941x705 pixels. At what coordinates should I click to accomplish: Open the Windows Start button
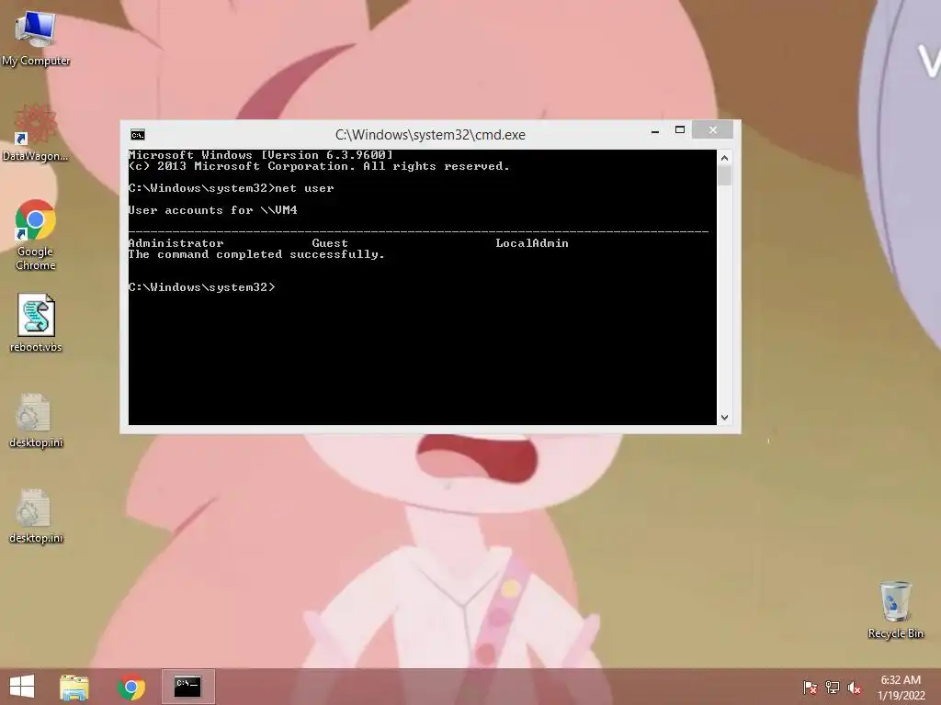pos(22,687)
